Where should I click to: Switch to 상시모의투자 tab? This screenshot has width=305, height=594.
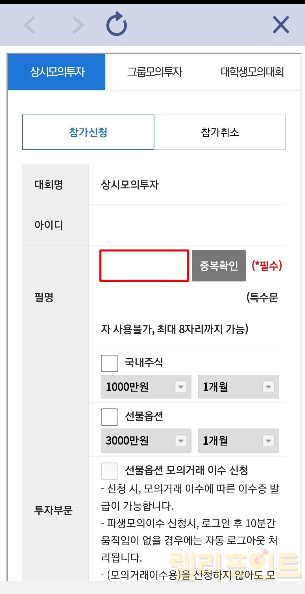(57, 72)
